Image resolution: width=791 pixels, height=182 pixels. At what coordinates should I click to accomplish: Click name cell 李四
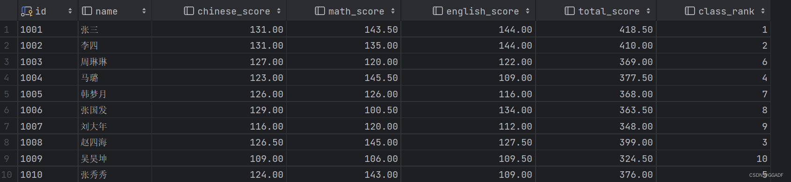pyautogui.click(x=115, y=45)
